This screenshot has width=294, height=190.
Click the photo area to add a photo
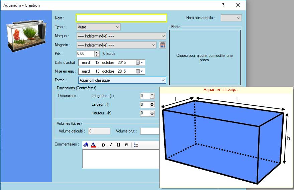205,58
